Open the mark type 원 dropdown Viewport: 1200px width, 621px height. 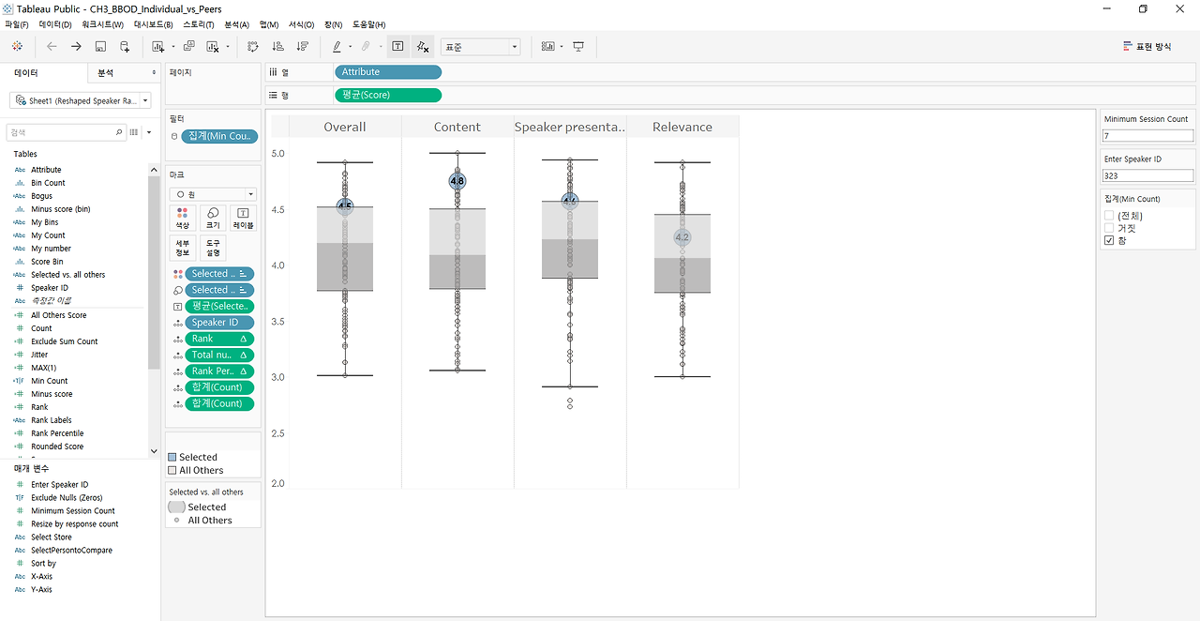213,194
